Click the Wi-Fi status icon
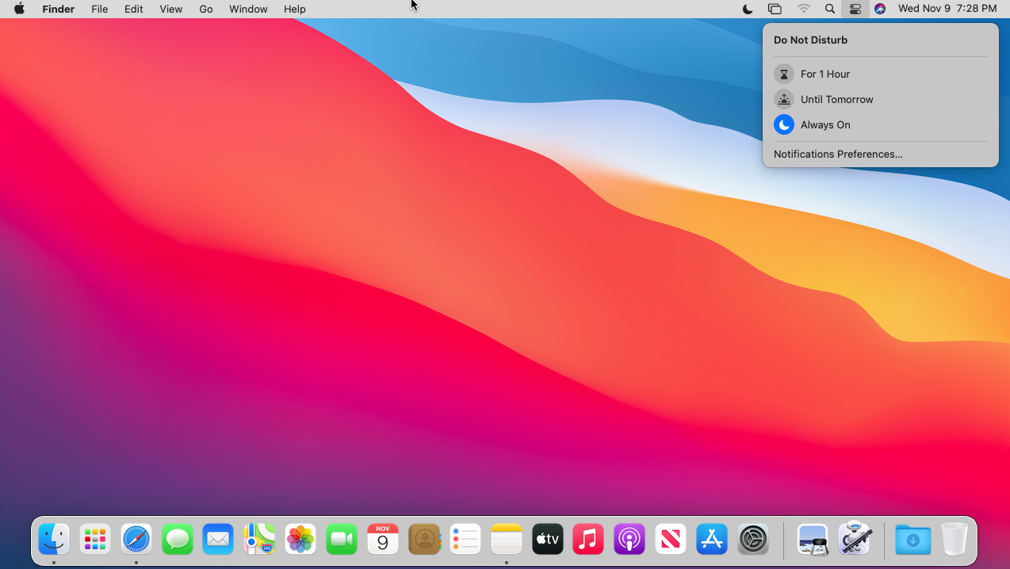Viewport: 1010px width, 569px height. [x=804, y=9]
